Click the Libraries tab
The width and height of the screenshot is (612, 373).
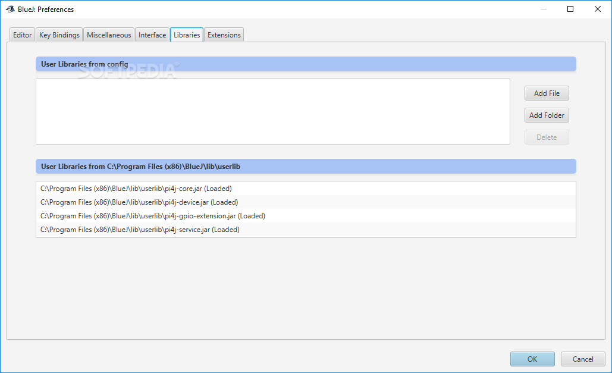(187, 35)
